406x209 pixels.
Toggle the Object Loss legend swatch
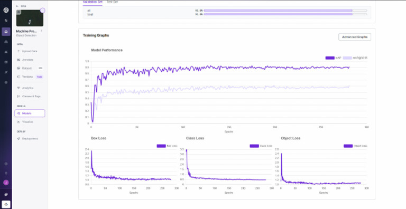click(x=348, y=146)
